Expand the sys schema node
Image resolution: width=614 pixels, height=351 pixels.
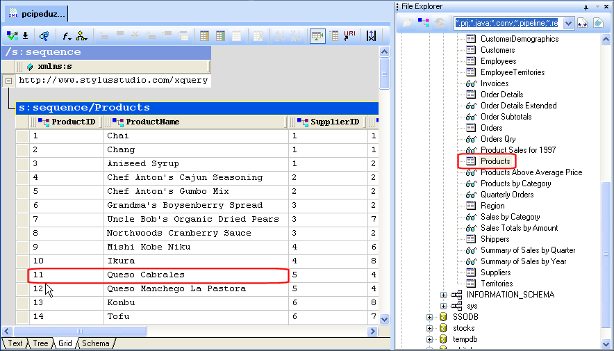[443, 306]
